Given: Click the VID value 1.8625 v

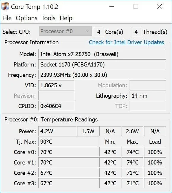Looking at the screenshot, I should pos(56,85).
